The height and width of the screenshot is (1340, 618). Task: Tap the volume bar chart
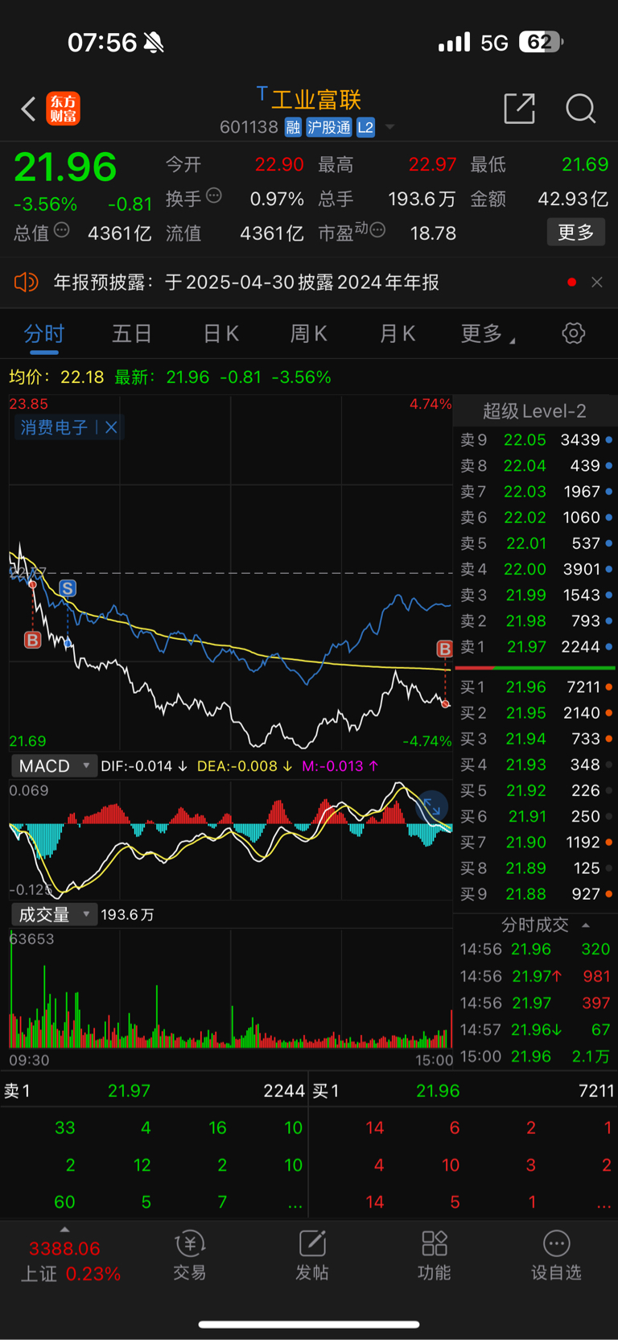(x=230, y=990)
